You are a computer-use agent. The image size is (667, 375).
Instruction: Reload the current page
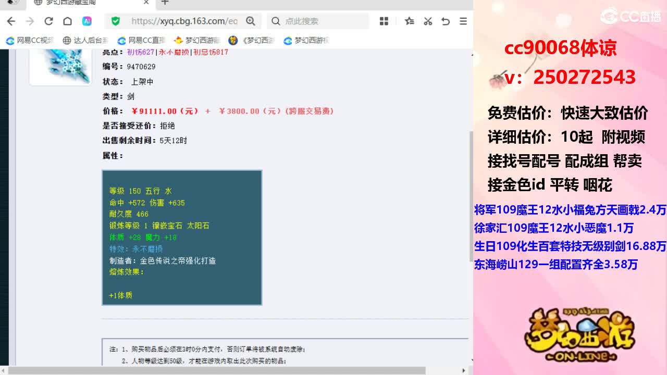tap(48, 21)
